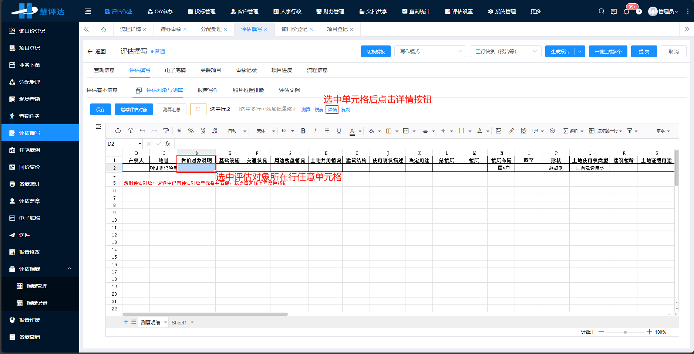694x354 pixels.
Task: Click the filter funnel icon
Action: (x=630, y=131)
